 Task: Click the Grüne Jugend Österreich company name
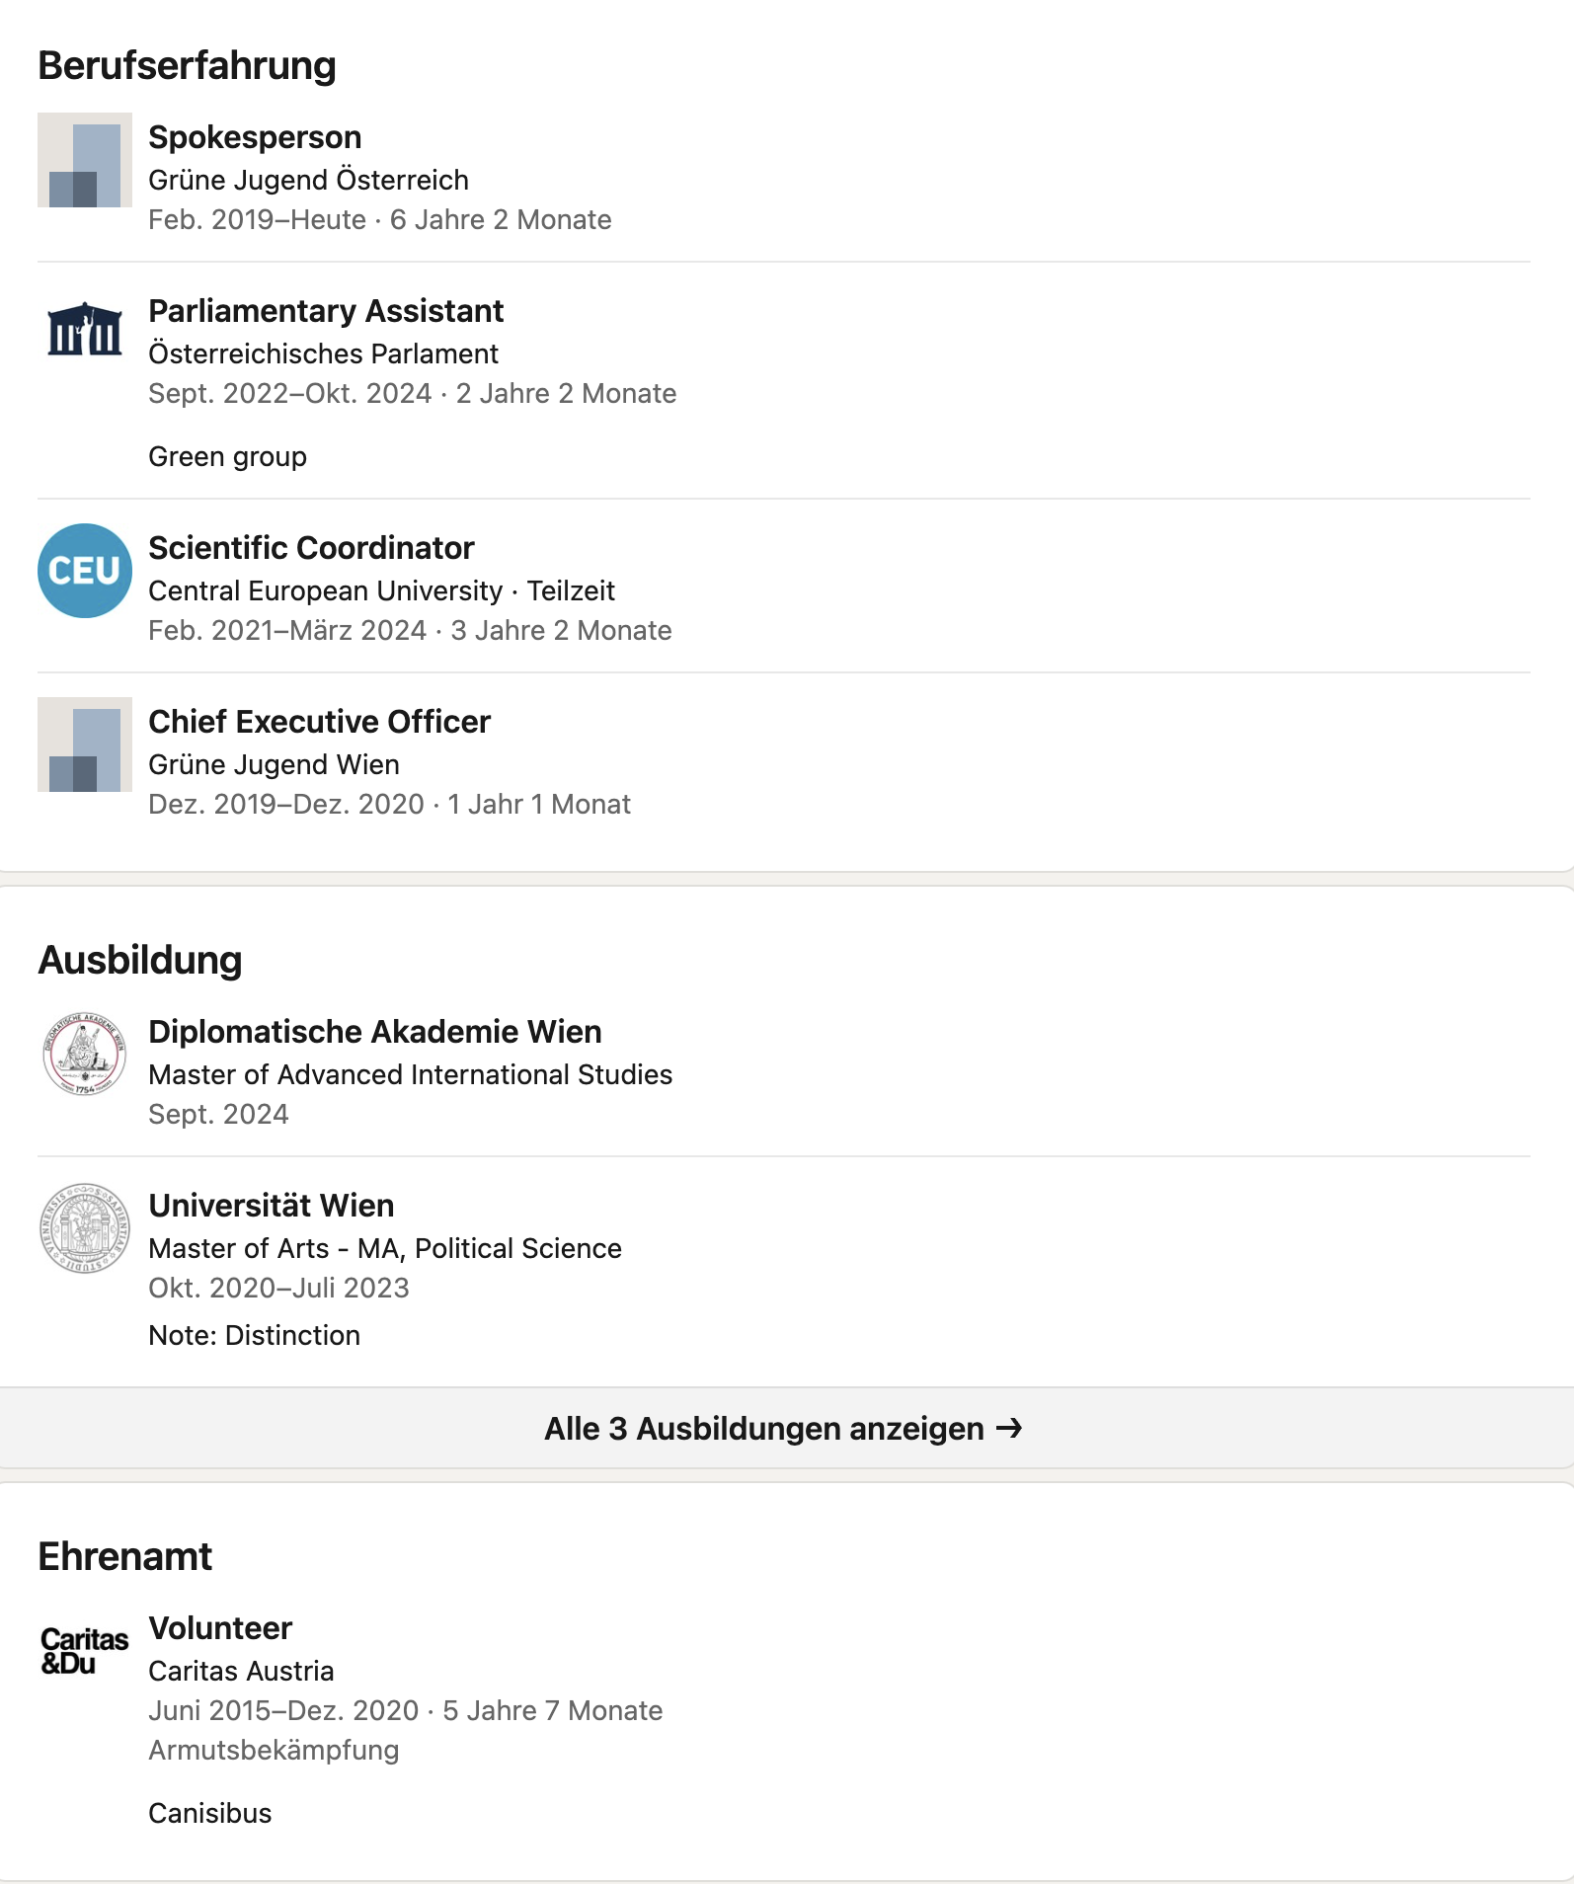click(308, 180)
